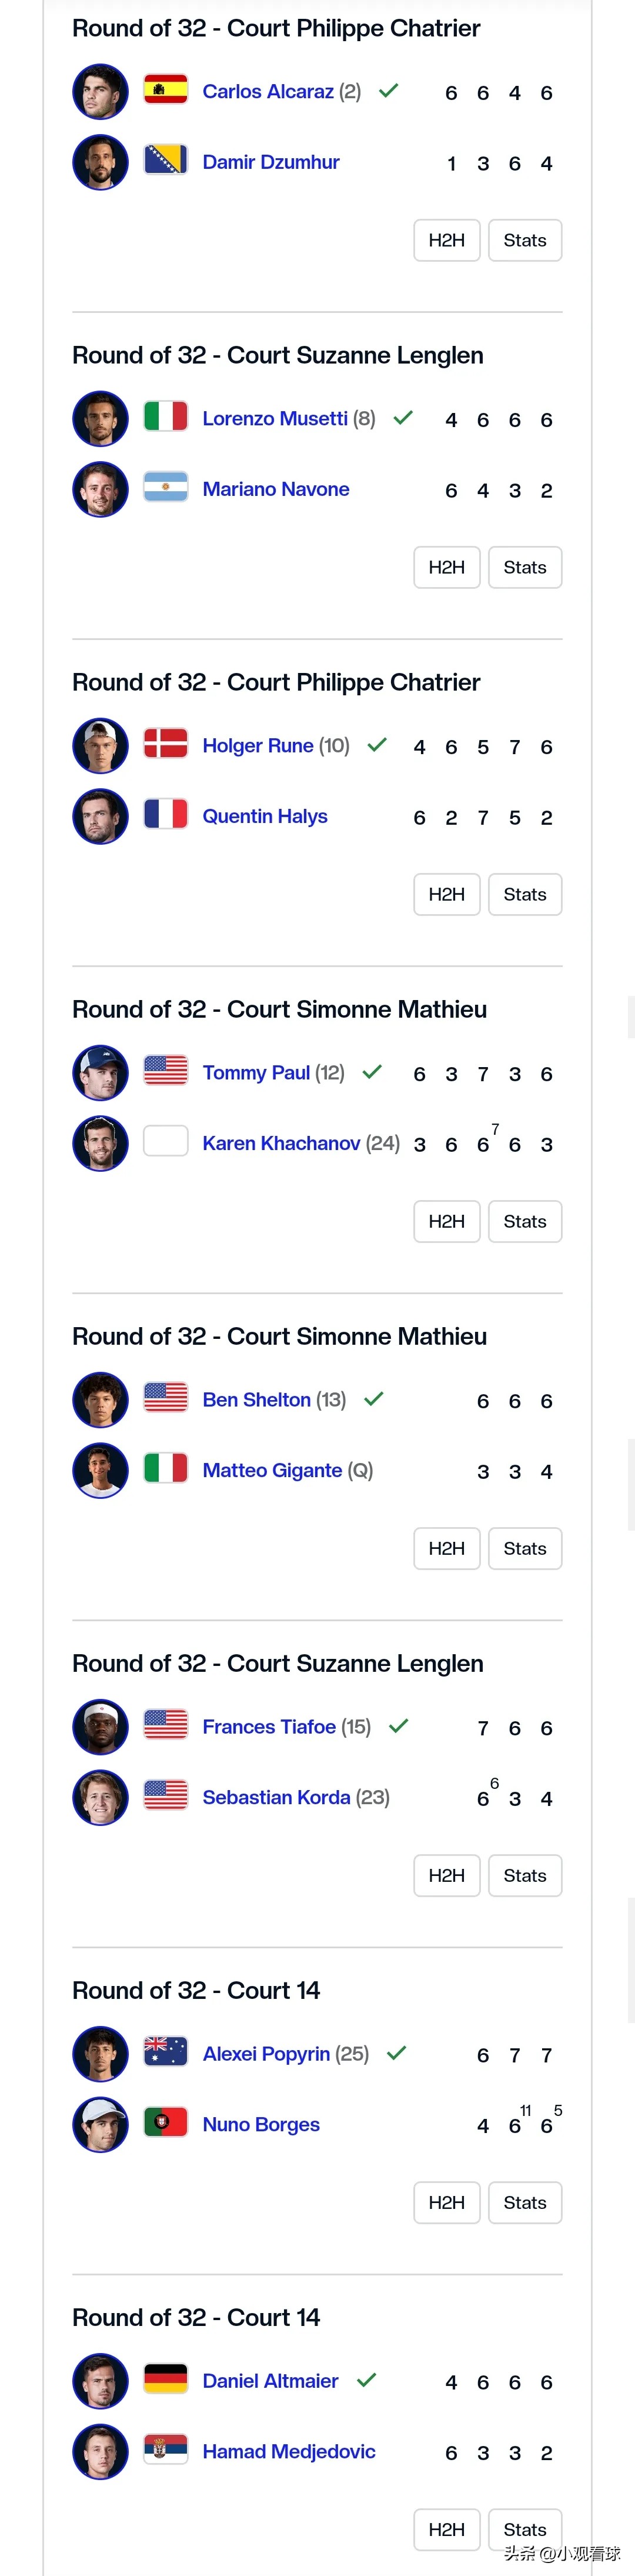This screenshot has width=635, height=2576.
Task: Click the Argentina flag beside Mariano Navone
Action: (166, 488)
